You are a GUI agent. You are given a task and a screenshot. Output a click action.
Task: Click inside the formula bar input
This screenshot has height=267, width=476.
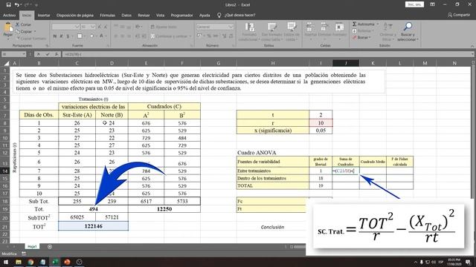(x=266, y=54)
